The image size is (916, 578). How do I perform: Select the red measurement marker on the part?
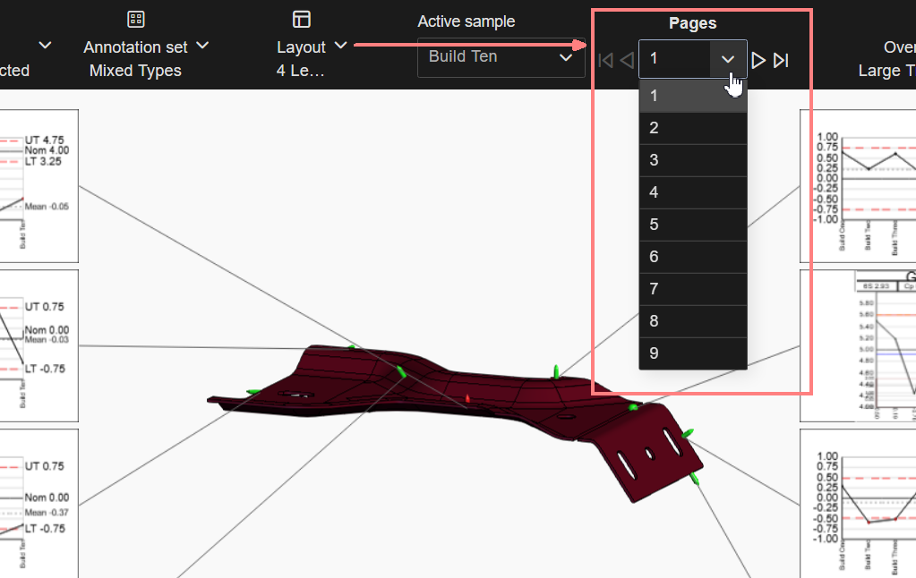coord(467,397)
